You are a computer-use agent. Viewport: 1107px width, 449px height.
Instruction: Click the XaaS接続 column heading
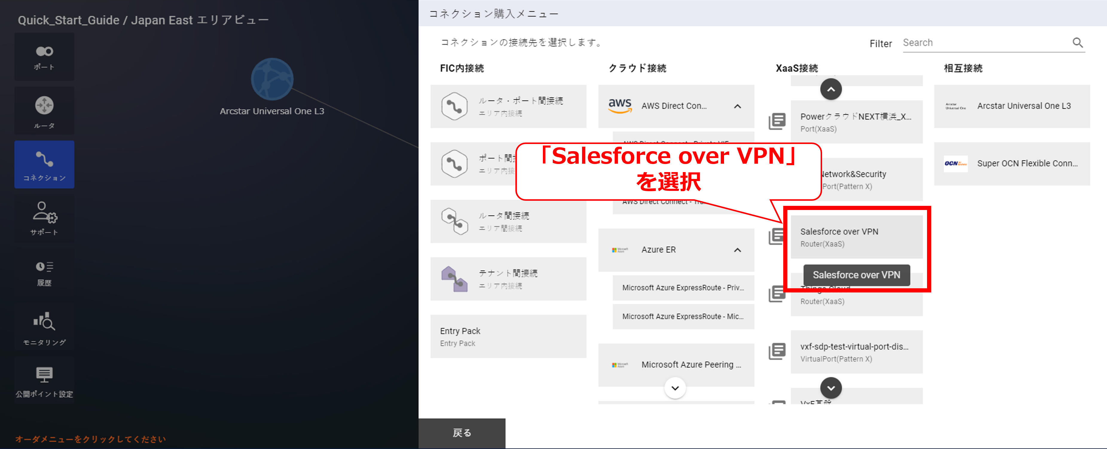click(797, 68)
